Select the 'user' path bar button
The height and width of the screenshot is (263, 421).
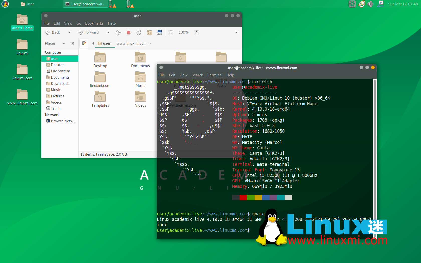coord(104,43)
